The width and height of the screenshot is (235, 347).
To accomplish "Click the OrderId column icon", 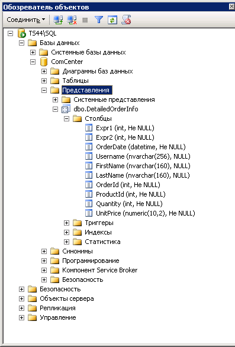I will pyautogui.click(x=89, y=185).
